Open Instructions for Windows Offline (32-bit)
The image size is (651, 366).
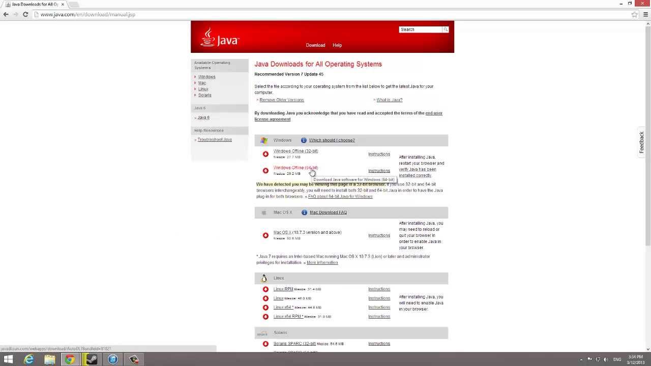click(379, 154)
